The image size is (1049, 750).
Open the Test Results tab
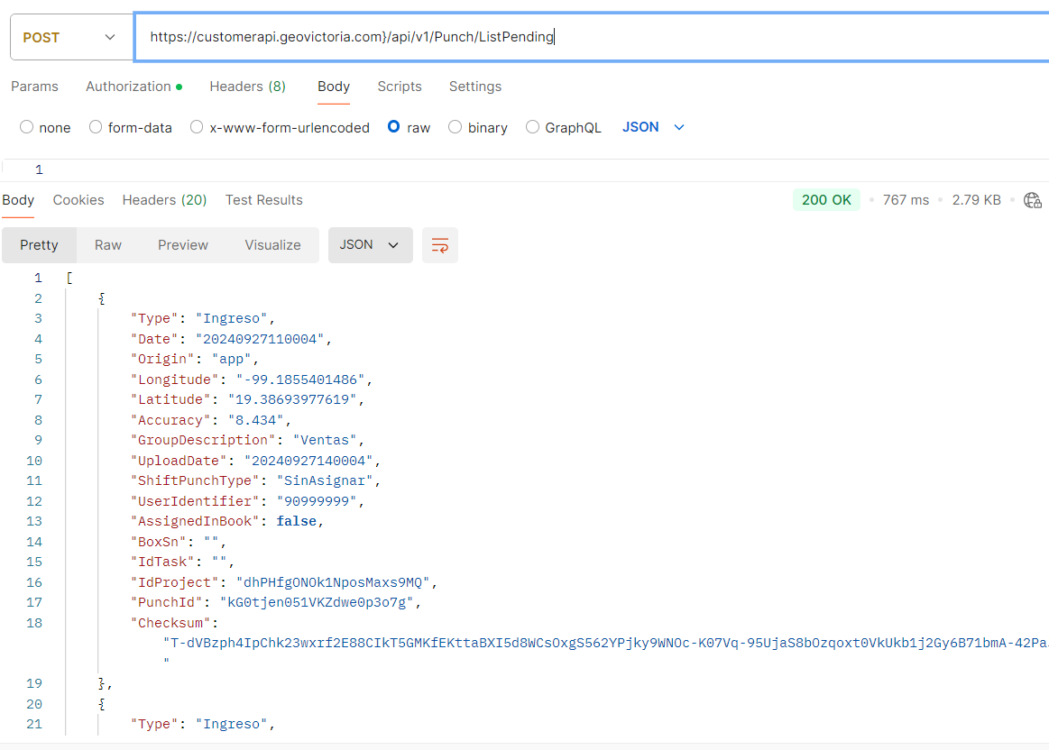pyautogui.click(x=263, y=200)
